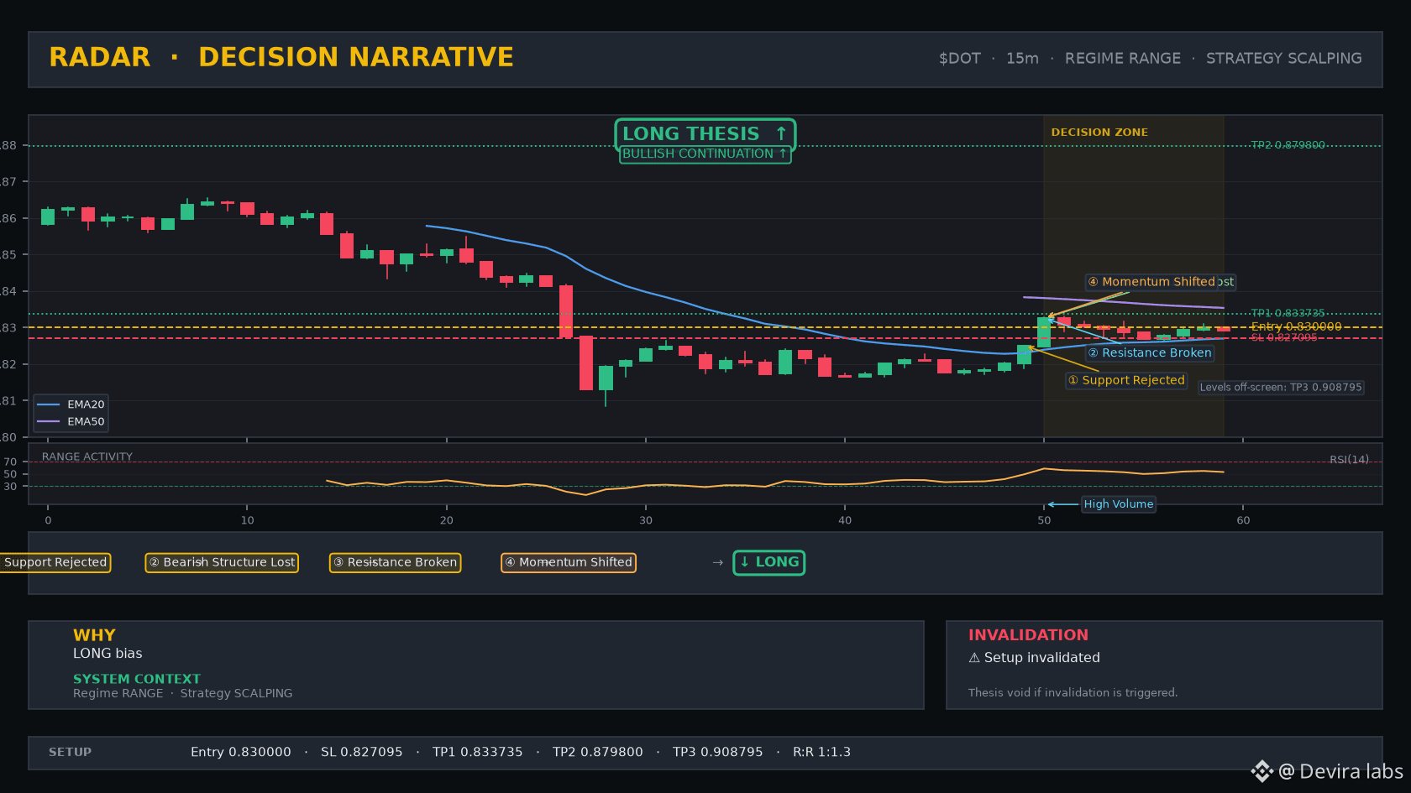
Task: Click the RADAR DECISION NARRATIVE title
Action: point(281,57)
